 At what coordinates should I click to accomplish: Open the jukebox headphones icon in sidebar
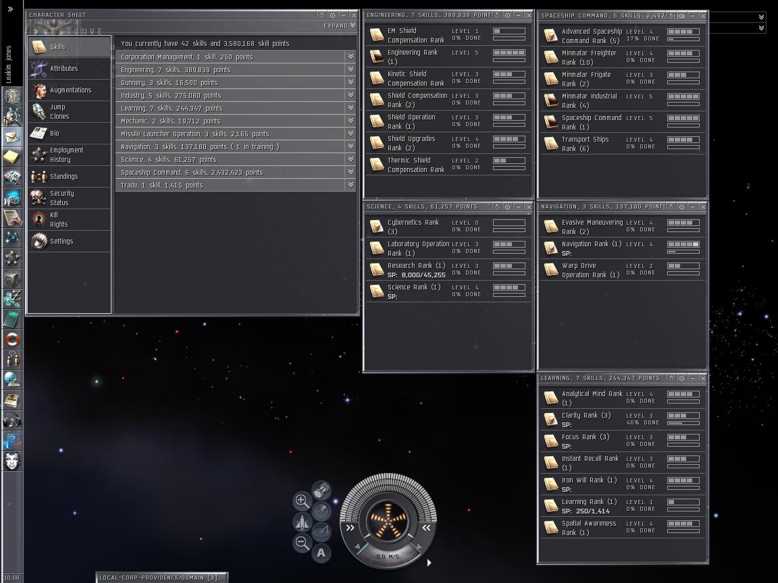click(x=12, y=420)
